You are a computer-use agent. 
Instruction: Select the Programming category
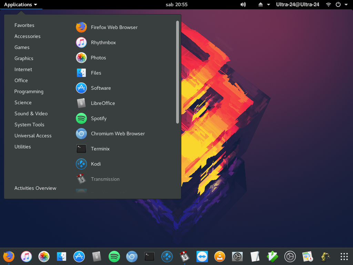click(x=29, y=91)
